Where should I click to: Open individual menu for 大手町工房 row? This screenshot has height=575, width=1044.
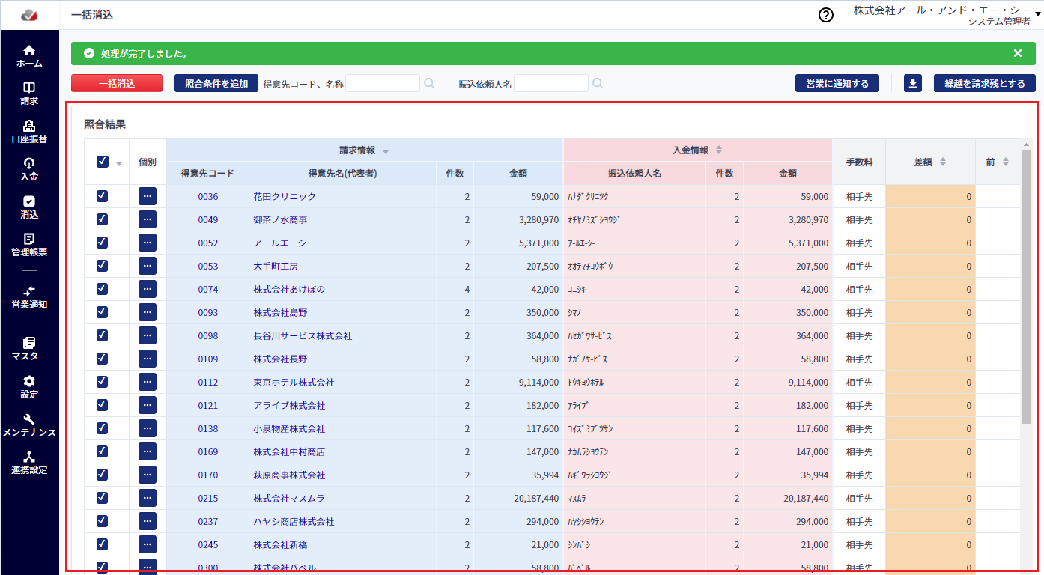[148, 266]
